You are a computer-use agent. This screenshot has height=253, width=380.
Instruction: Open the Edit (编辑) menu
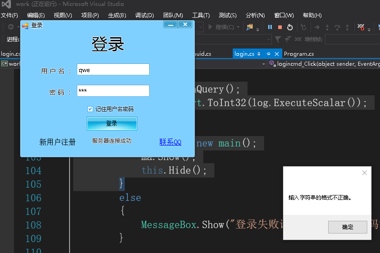tap(36, 15)
